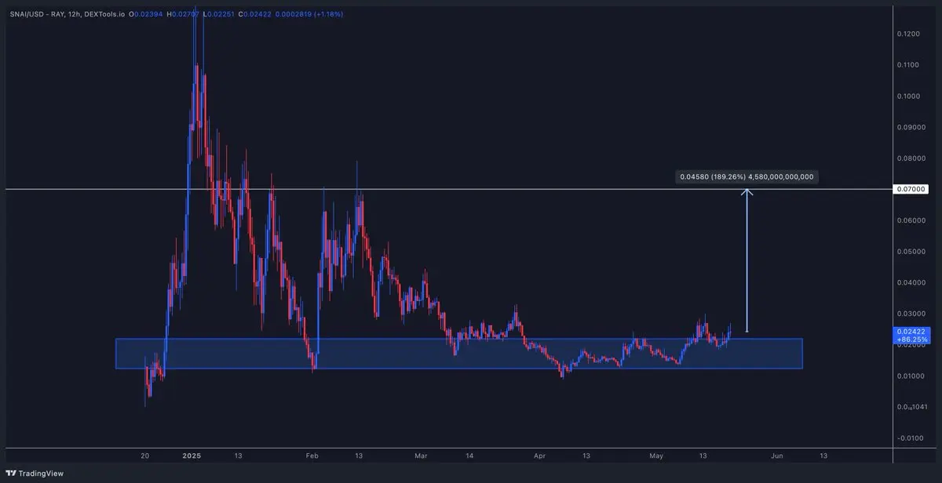
Task: Click the 20 date label on time axis
Action: point(144,455)
